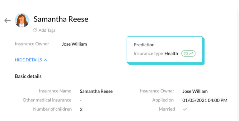Edit the Other medical insurance empty value
Screen dimensions: 239x121
point(81,100)
